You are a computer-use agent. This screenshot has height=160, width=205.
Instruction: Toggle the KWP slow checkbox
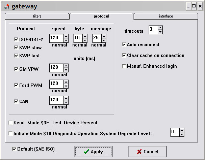coord(16,47)
